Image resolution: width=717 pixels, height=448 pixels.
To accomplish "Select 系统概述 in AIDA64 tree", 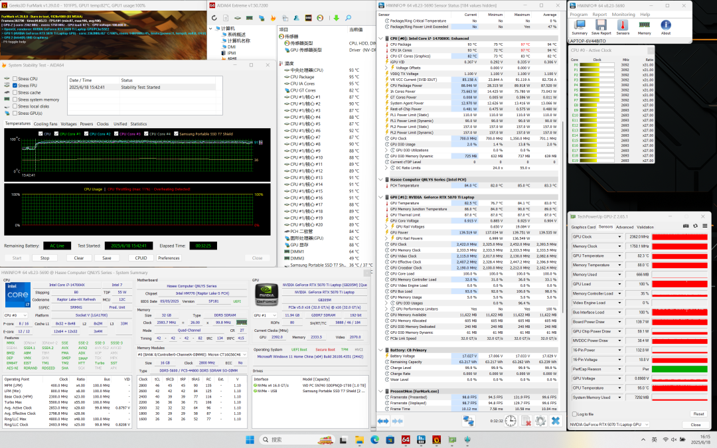I will 236,35.
